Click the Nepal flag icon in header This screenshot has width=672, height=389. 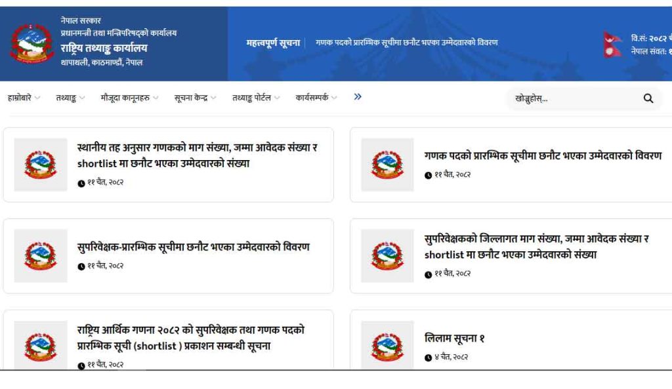point(612,45)
